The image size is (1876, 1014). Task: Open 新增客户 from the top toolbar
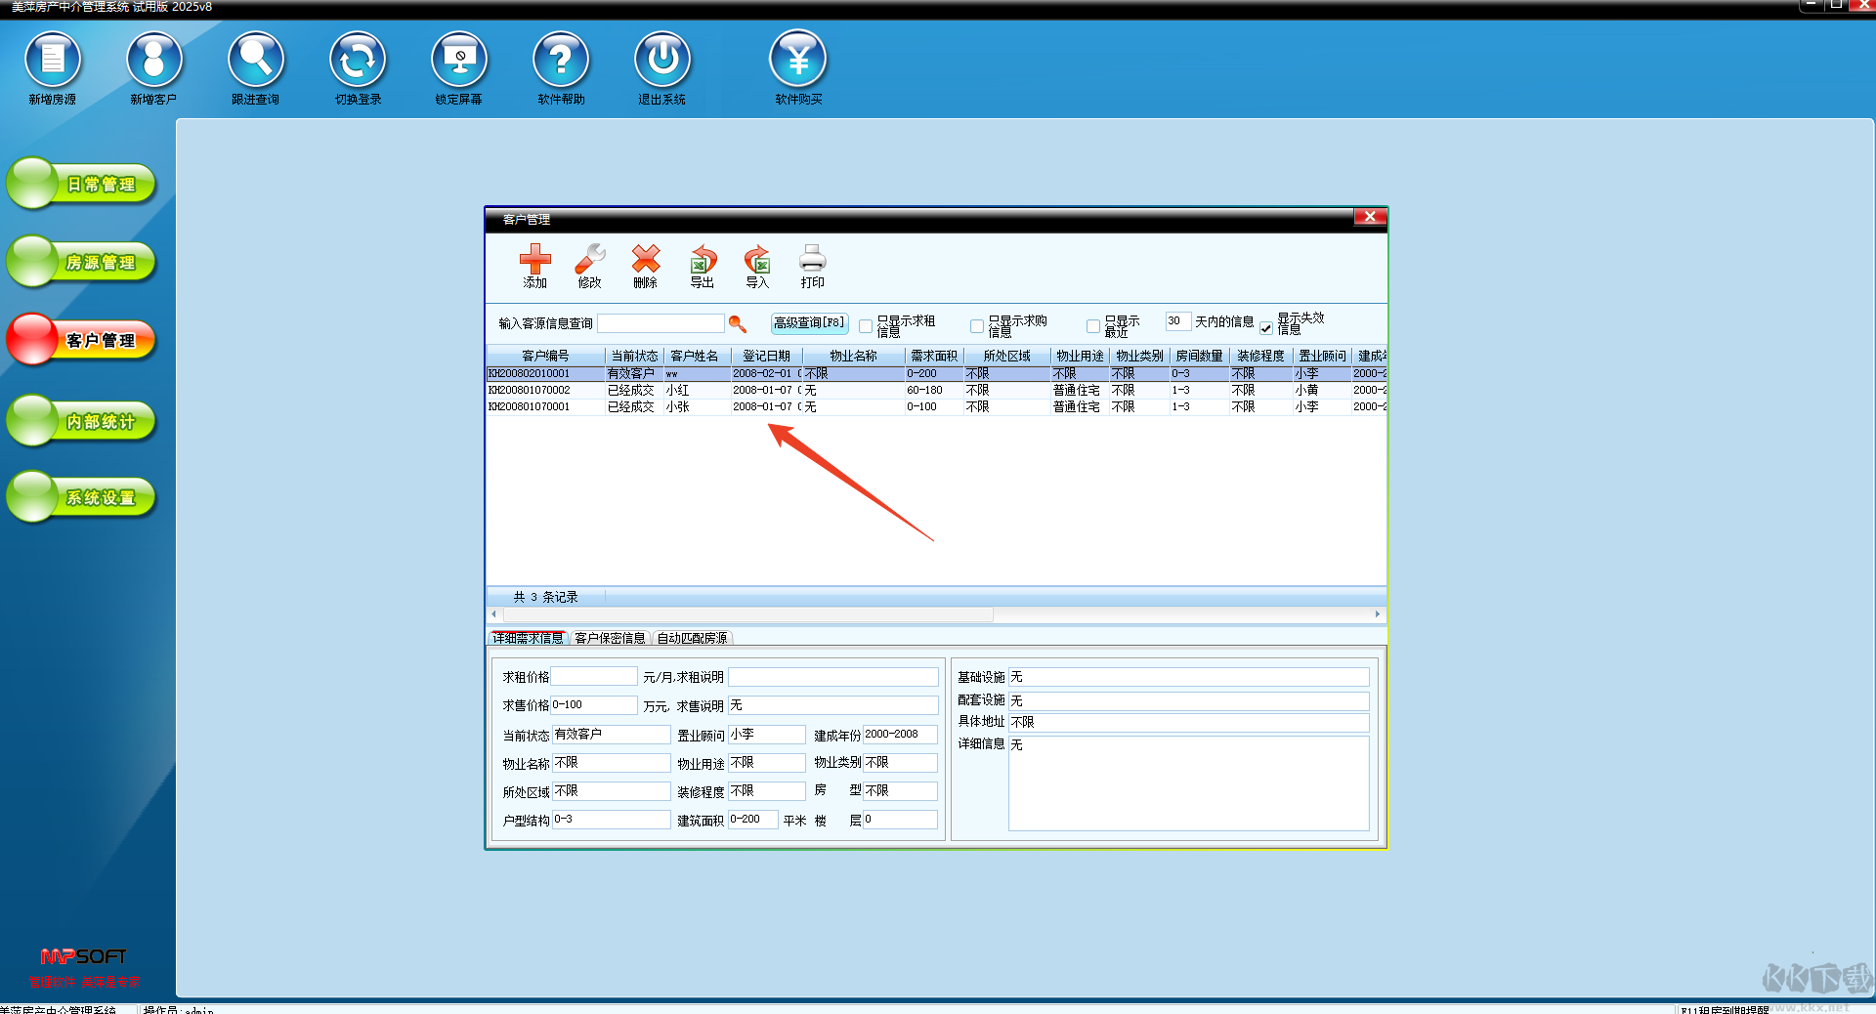point(154,61)
